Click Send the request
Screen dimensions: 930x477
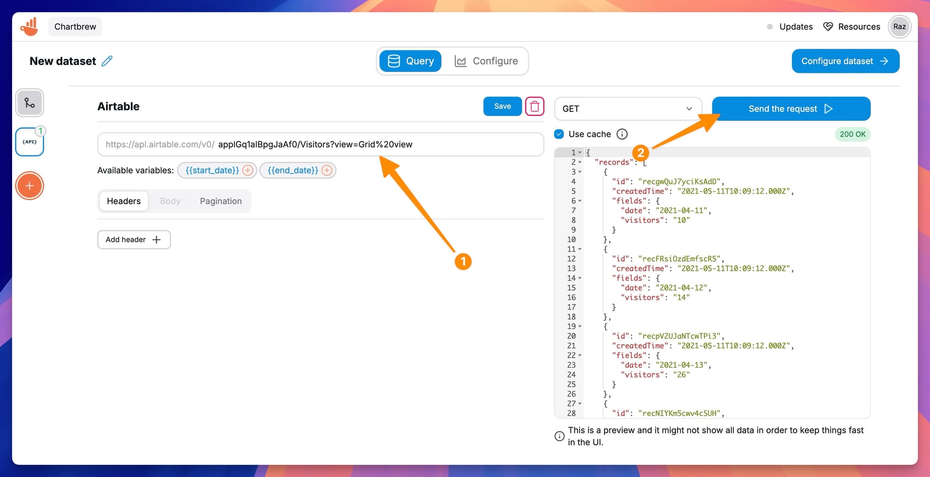tap(790, 108)
